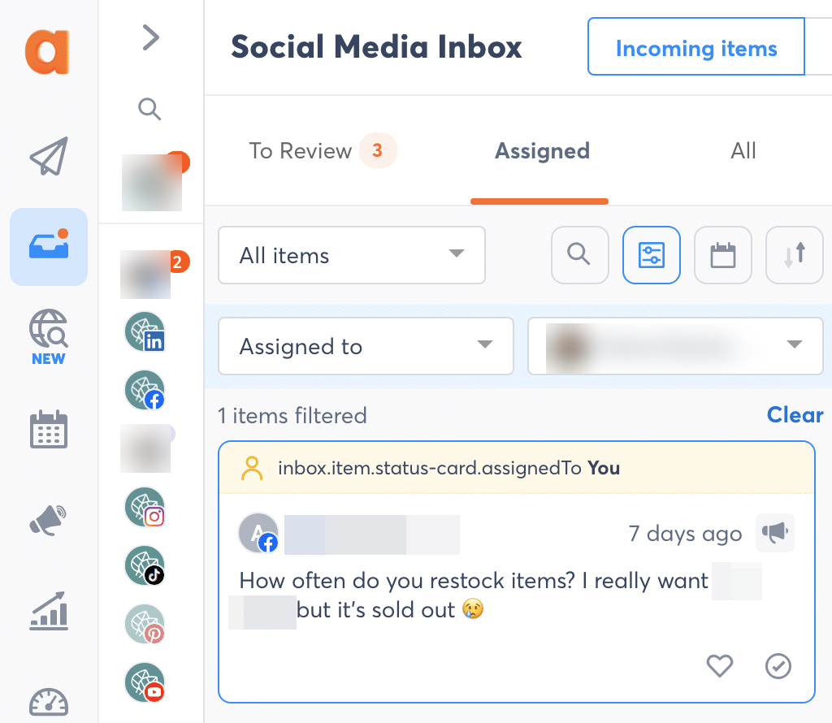Select the TikTok profile avatar
This screenshot has height=723, width=832.
click(145, 565)
